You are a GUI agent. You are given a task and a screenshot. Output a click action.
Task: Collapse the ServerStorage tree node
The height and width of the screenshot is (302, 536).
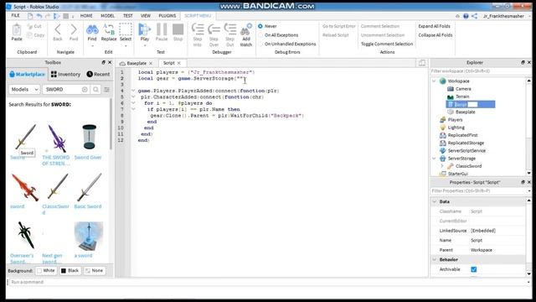point(434,159)
